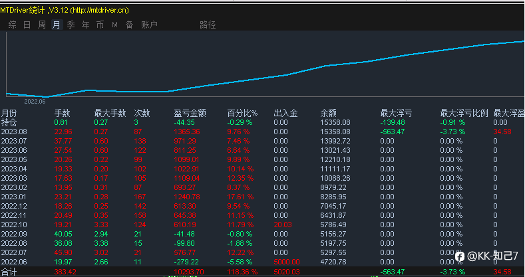525x277 pixels.
Task: Select the 持仓 row label
Action: pyautogui.click(x=9, y=122)
